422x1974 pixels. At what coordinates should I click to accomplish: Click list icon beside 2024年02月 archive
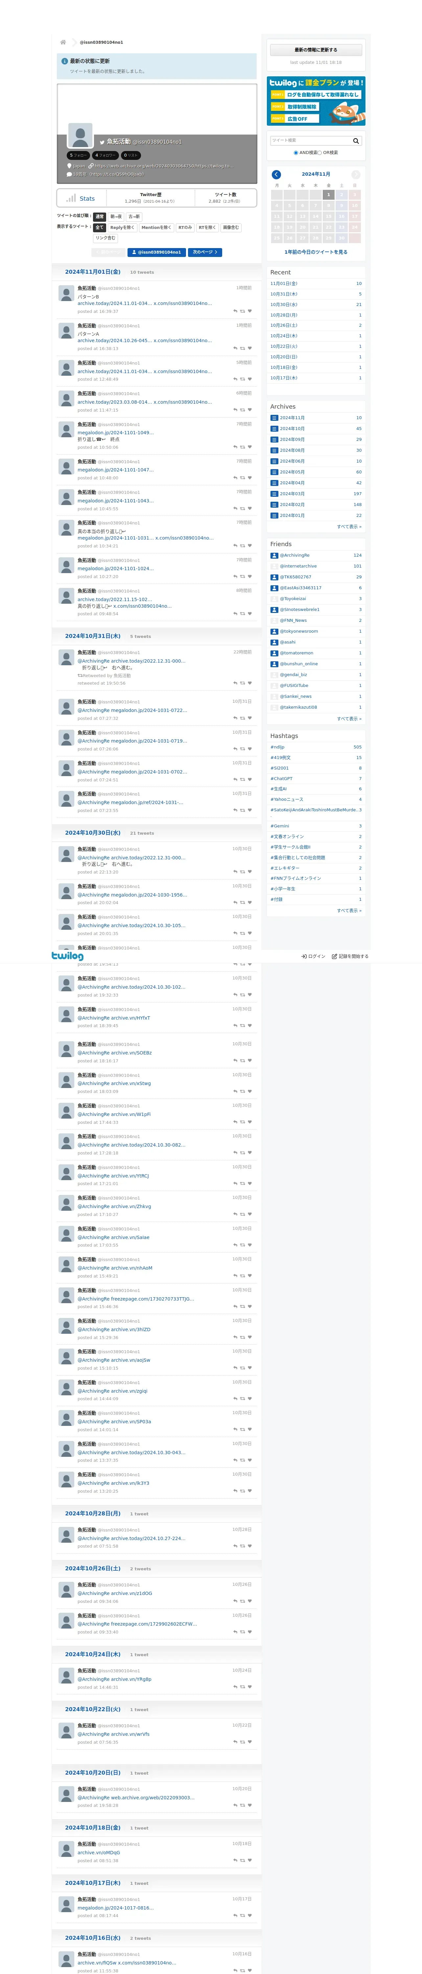[274, 504]
